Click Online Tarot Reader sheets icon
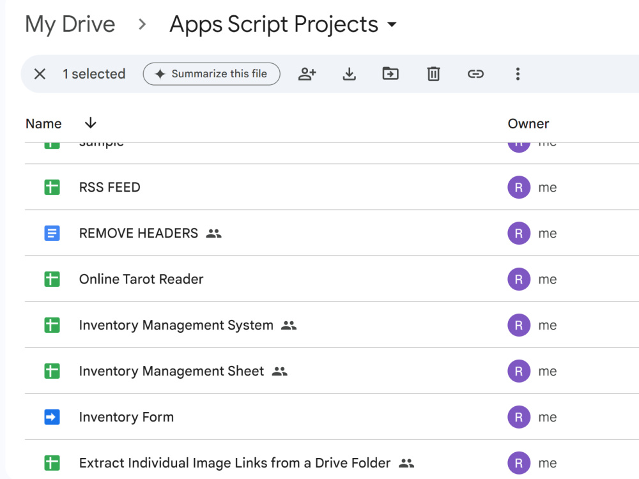 tap(52, 280)
